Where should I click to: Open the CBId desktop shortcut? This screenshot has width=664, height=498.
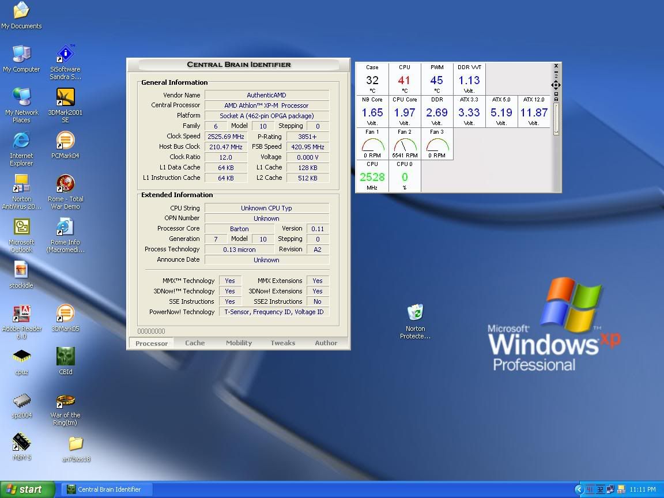click(x=65, y=357)
